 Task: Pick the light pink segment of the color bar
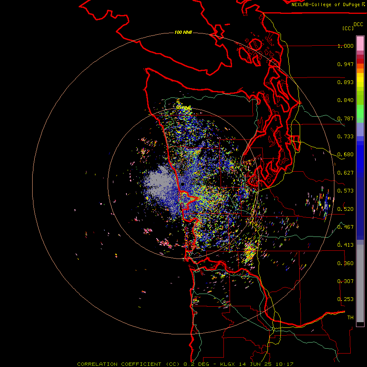click(x=360, y=44)
